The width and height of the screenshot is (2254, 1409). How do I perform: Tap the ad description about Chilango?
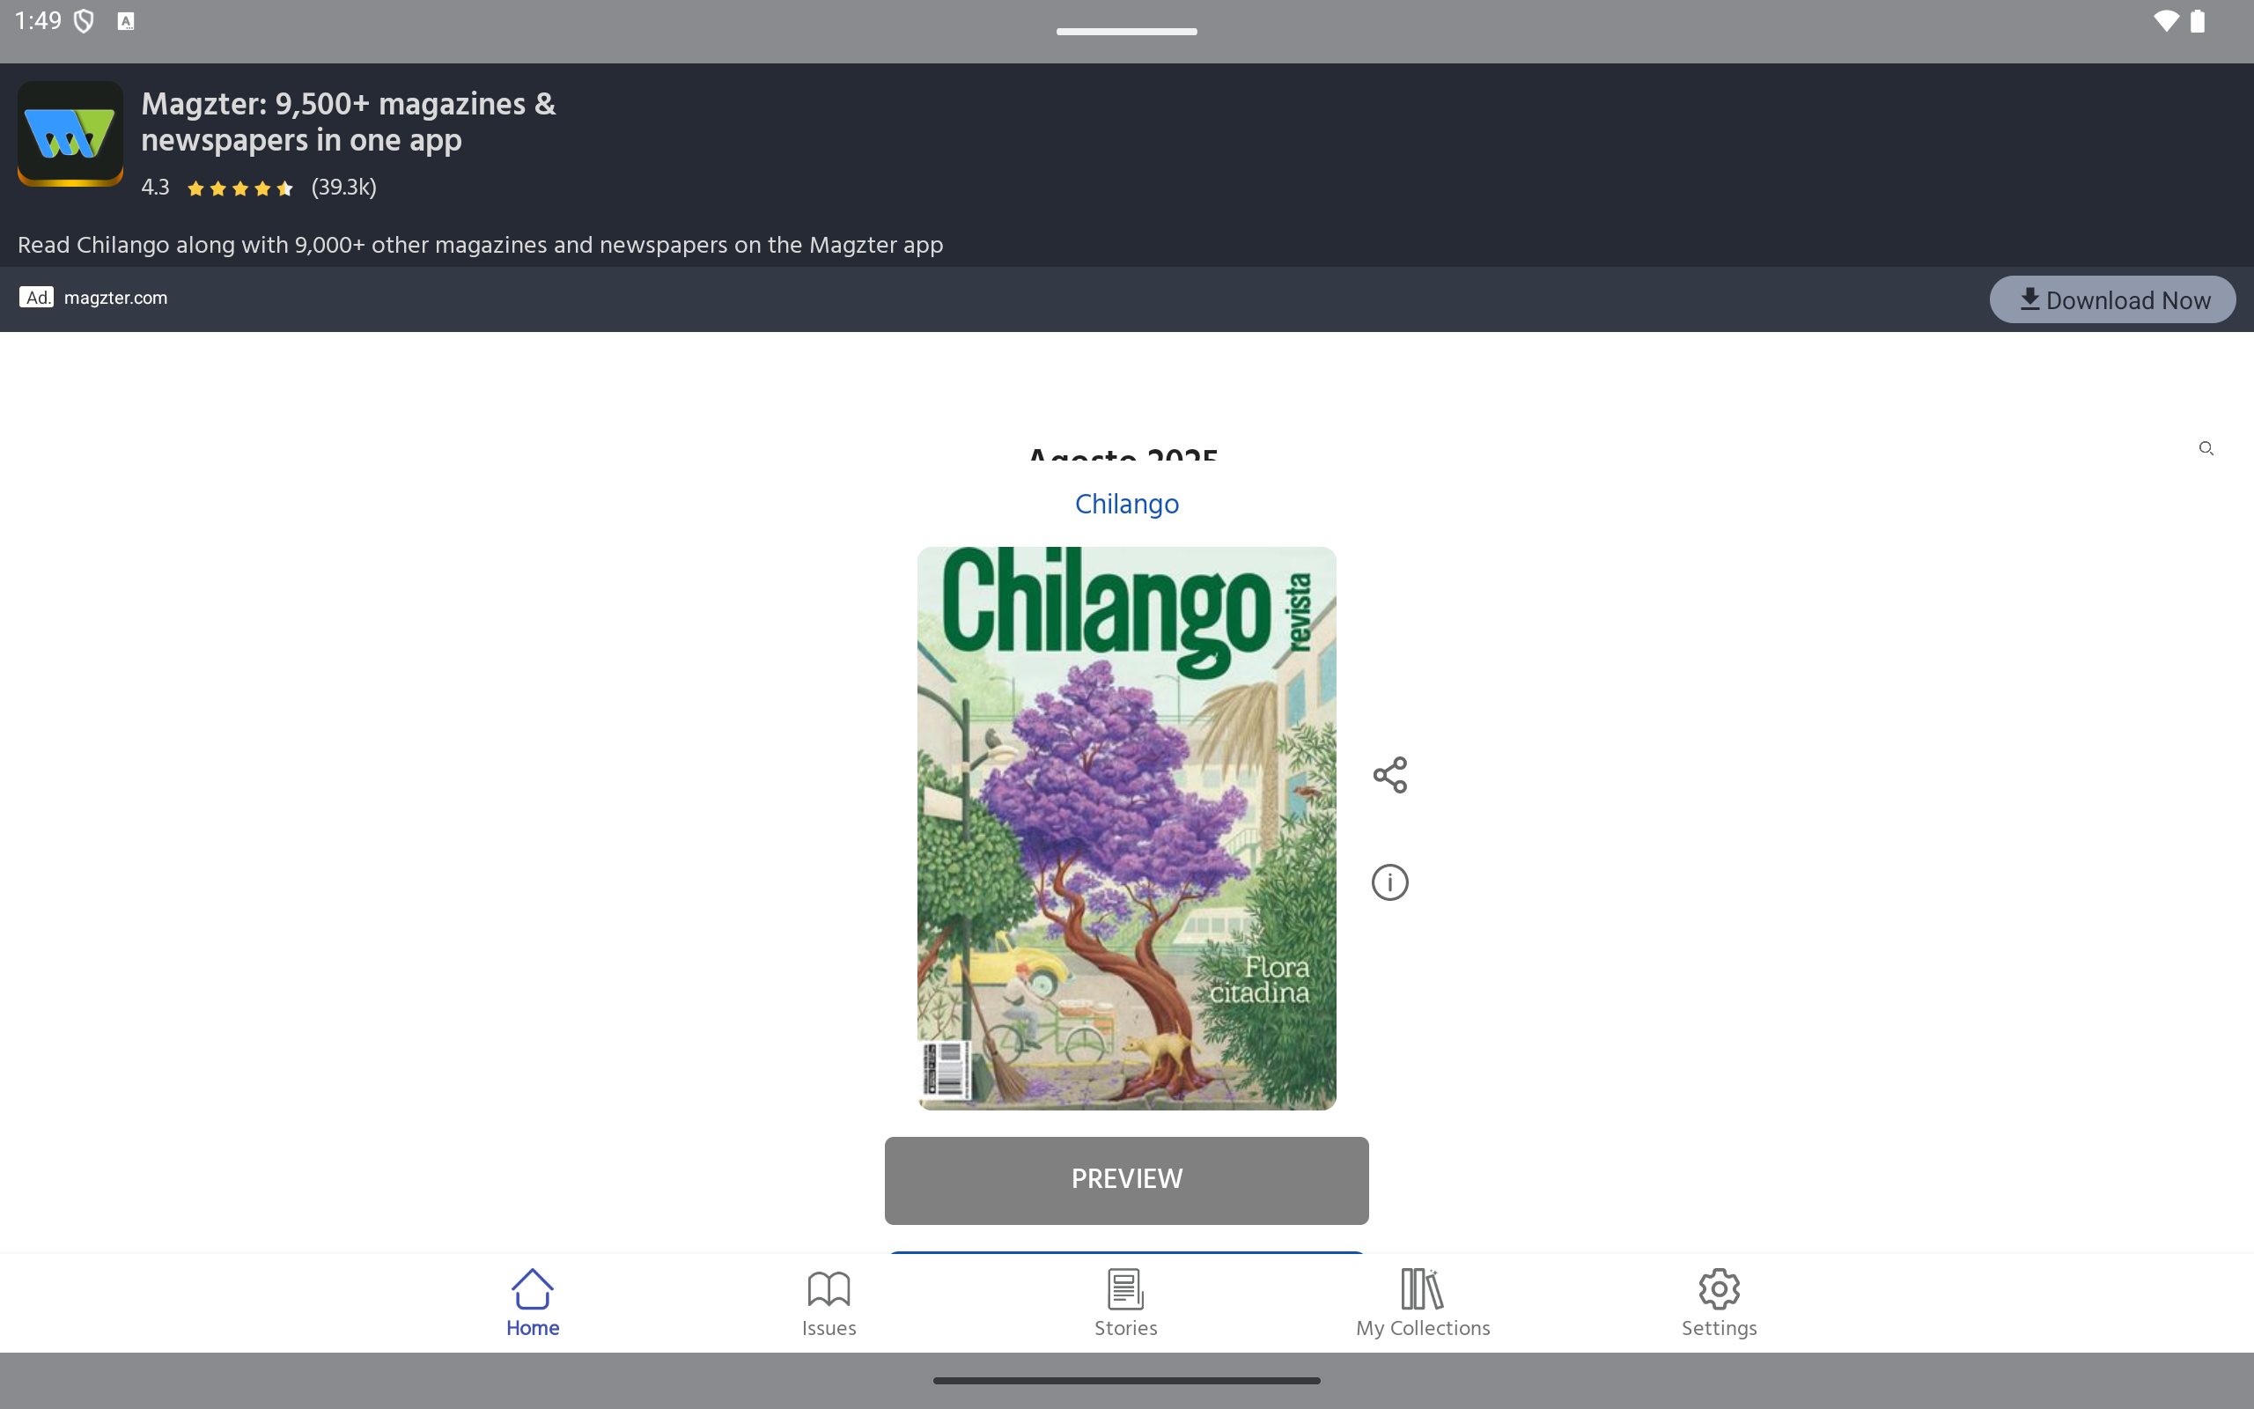coord(480,245)
